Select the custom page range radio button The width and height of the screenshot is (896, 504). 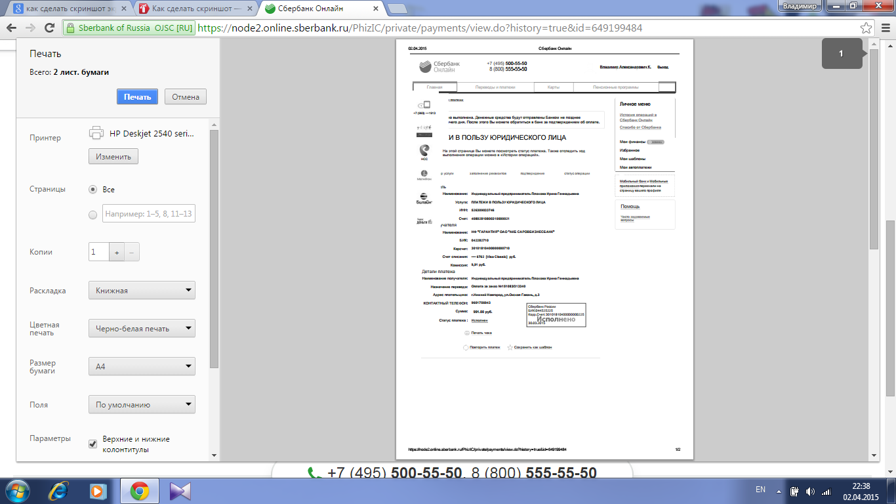click(92, 214)
